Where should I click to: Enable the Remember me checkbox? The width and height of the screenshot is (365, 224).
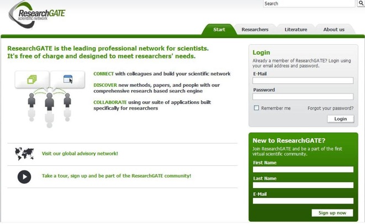pos(256,108)
